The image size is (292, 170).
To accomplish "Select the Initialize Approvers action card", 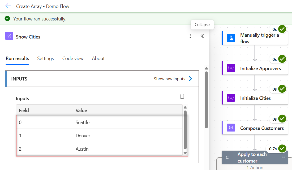I will [255, 68].
